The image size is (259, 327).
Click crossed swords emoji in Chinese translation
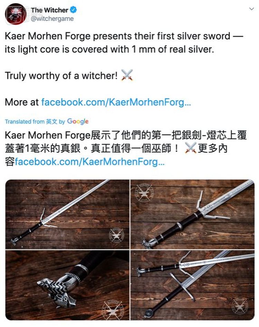(x=191, y=148)
